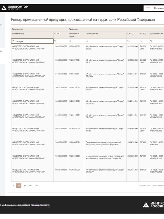Sort by the ОГРН column header
This screenshot has width=164, height=219.
pos(57,34)
